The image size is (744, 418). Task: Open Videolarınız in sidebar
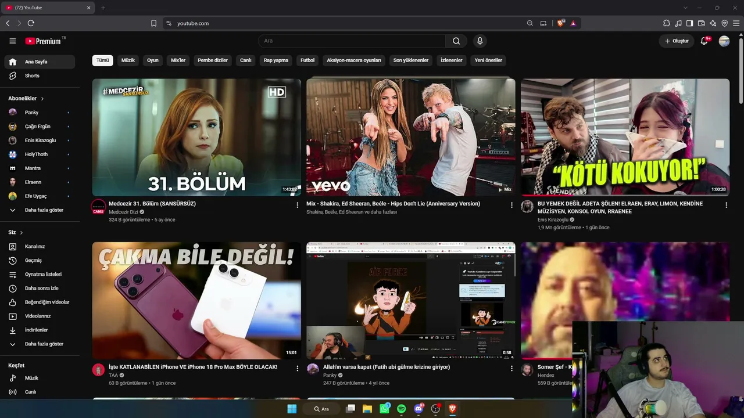click(x=40, y=316)
